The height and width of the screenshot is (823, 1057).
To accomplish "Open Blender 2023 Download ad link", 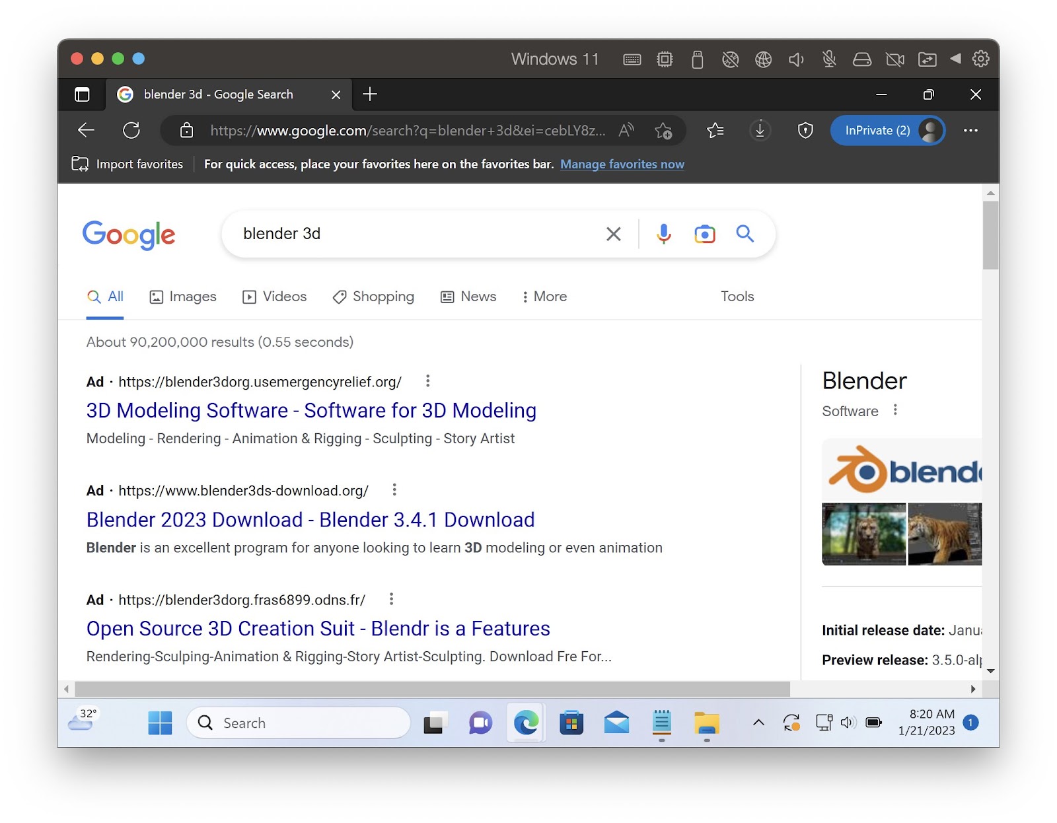I will [x=310, y=520].
